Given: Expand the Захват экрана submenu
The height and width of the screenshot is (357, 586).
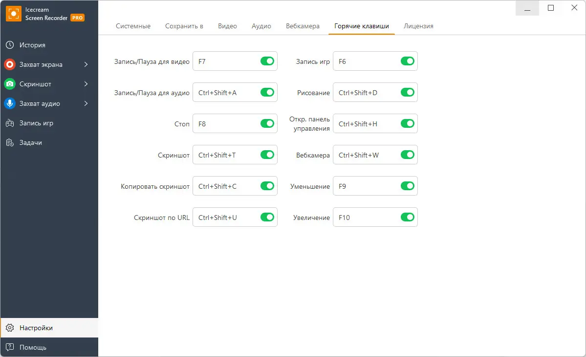Looking at the screenshot, I should coord(87,64).
